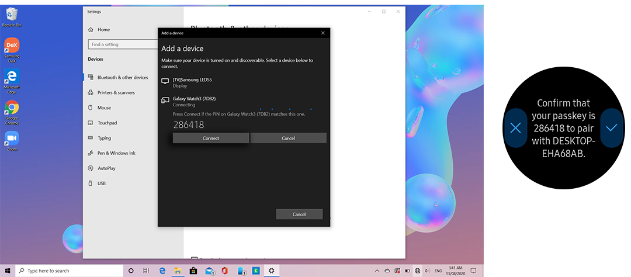The width and height of the screenshot is (631, 277).
Task: Cancel pairing next to the Connect button
Action: click(288, 138)
